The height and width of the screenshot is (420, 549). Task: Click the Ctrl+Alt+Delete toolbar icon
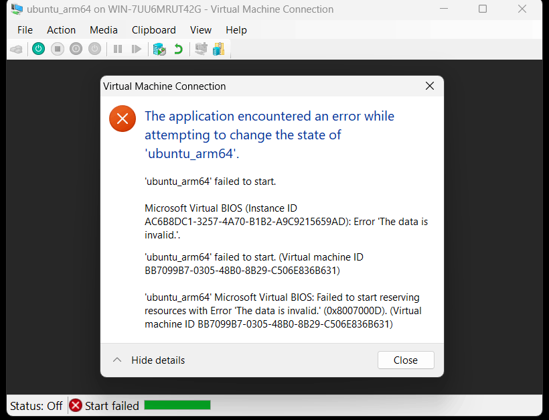tap(16, 49)
